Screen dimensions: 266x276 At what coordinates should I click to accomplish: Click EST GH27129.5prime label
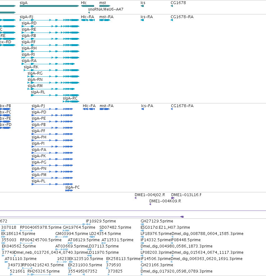click(157, 221)
